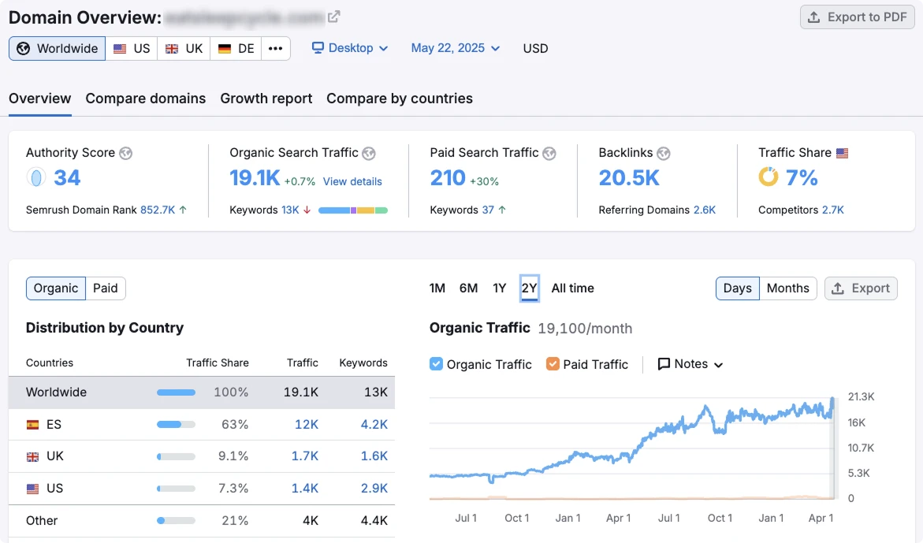Expand the Notes dropdown
The height and width of the screenshot is (543, 923).
(690, 364)
